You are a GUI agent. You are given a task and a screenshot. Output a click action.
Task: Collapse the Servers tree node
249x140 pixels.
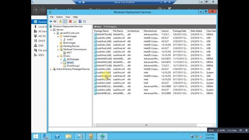click(x=51, y=30)
